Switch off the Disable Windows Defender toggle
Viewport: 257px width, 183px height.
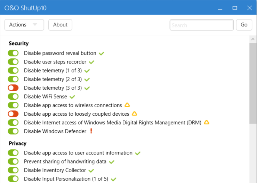coord(13,131)
